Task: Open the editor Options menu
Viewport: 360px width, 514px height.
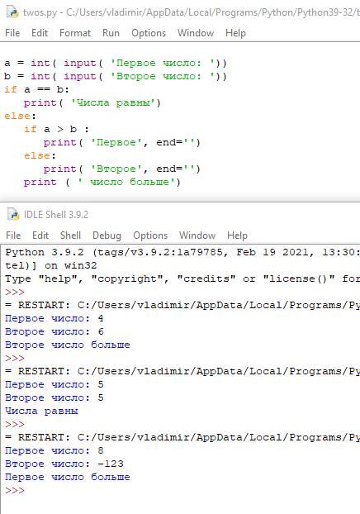Action: pyautogui.click(x=149, y=33)
